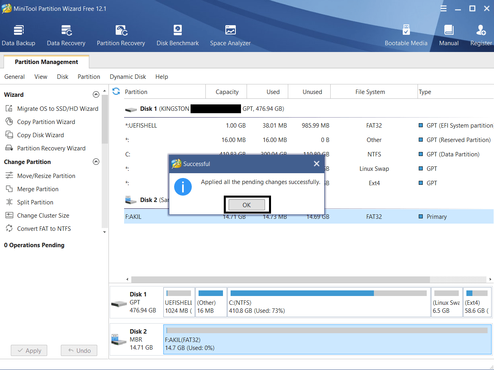Start the Disk Benchmark tool
The width and height of the screenshot is (494, 370).
(178, 36)
